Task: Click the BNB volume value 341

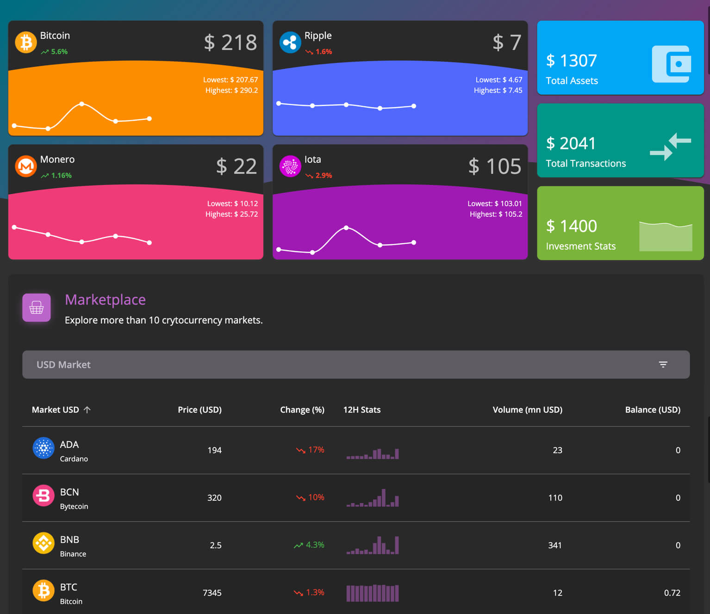Action: point(555,546)
